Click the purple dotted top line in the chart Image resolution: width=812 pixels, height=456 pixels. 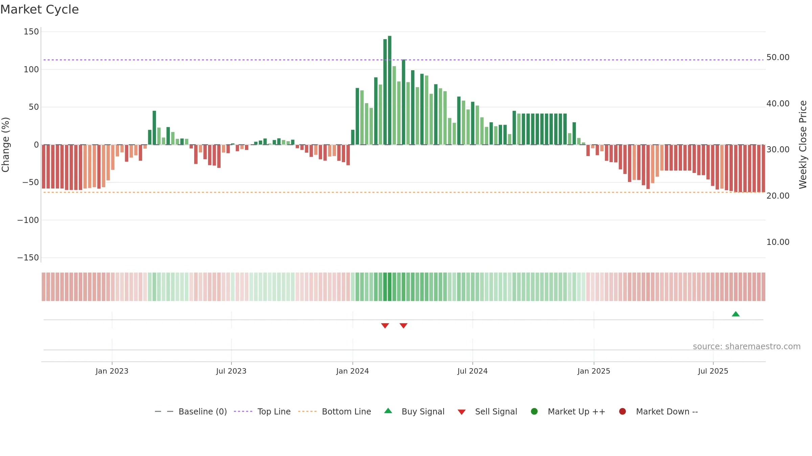tap(403, 60)
